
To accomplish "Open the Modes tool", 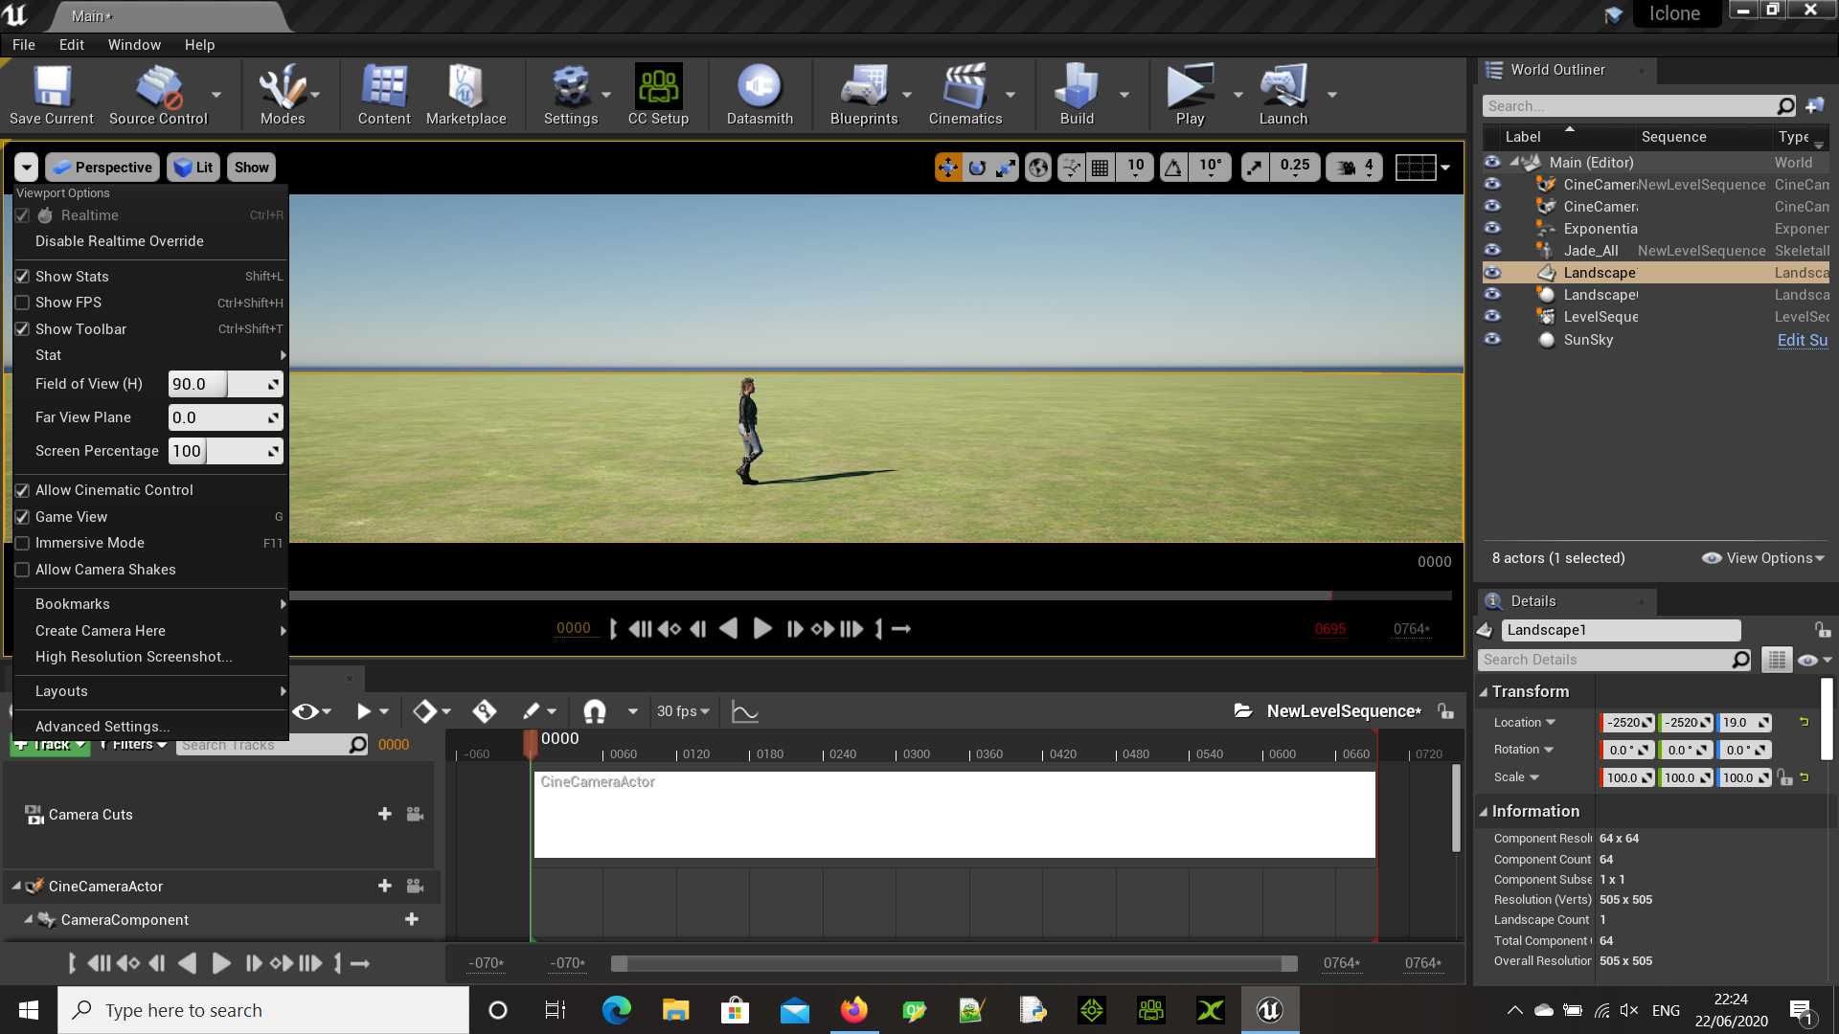I will click(x=283, y=95).
